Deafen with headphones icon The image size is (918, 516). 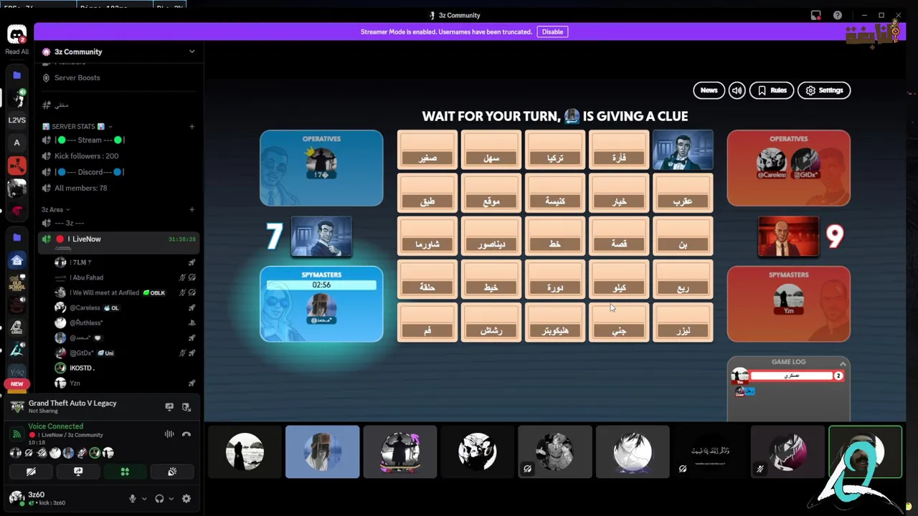tap(159, 499)
